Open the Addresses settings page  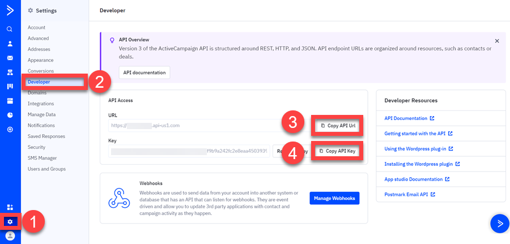click(39, 49)
